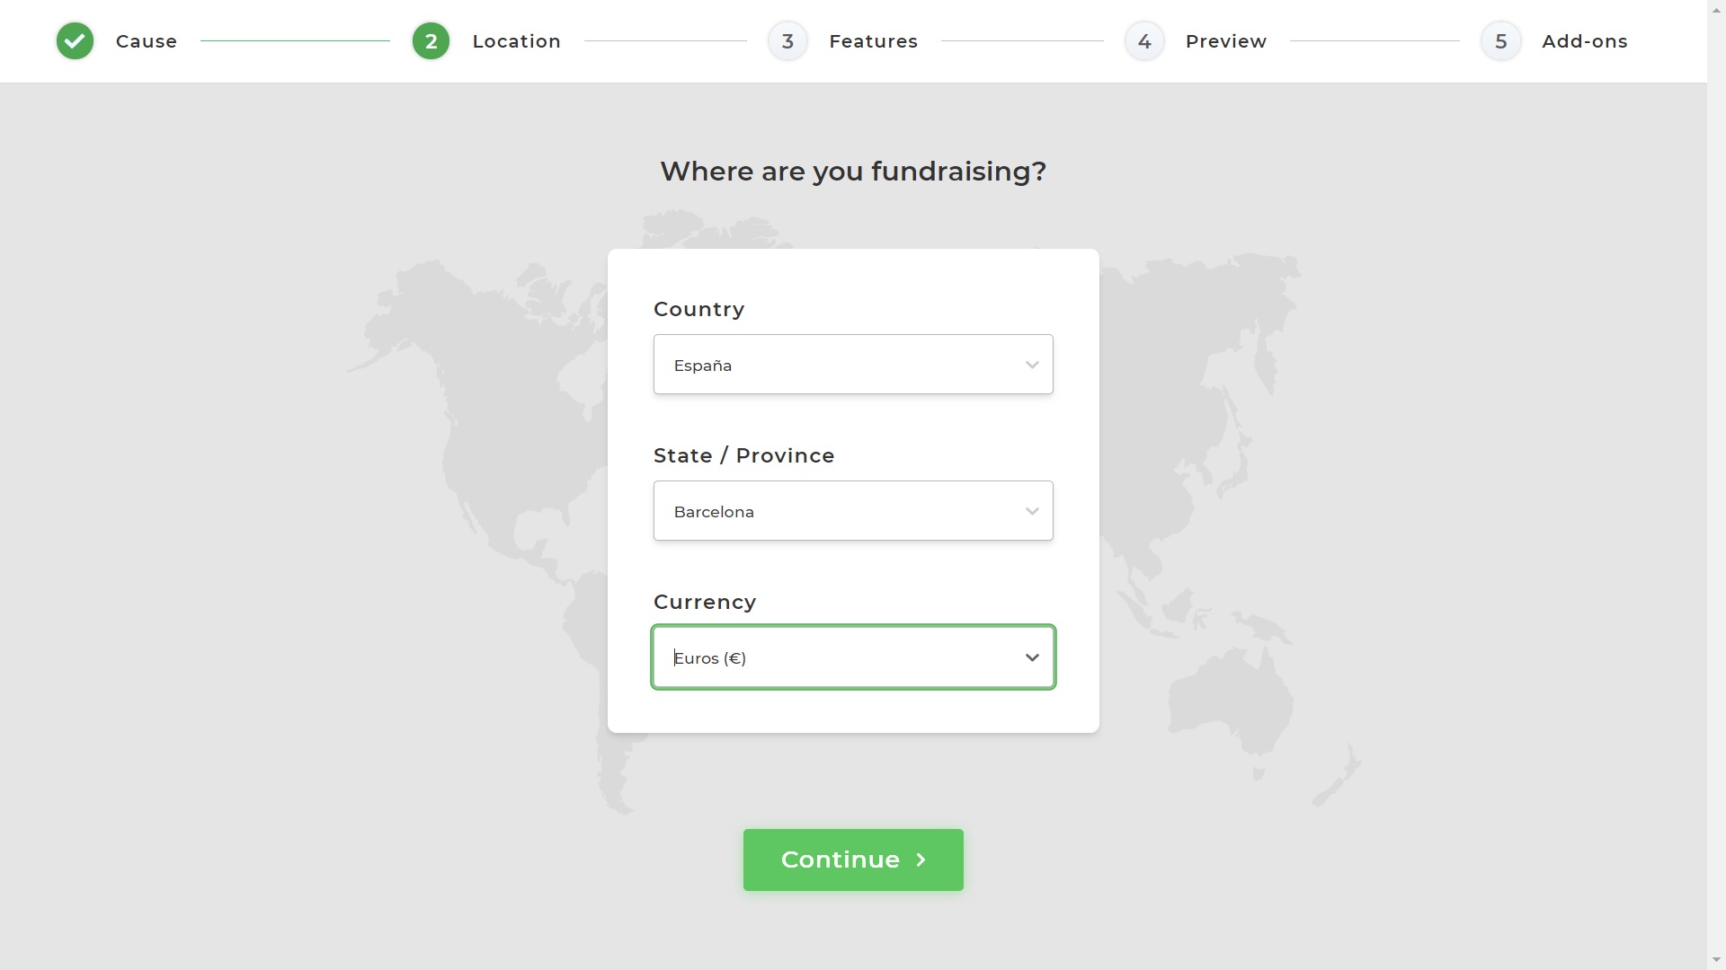The height and width of the screenshot is (970, 1726).
Task: Click the scrollbar down arrow
Action: coord(1716,960)
